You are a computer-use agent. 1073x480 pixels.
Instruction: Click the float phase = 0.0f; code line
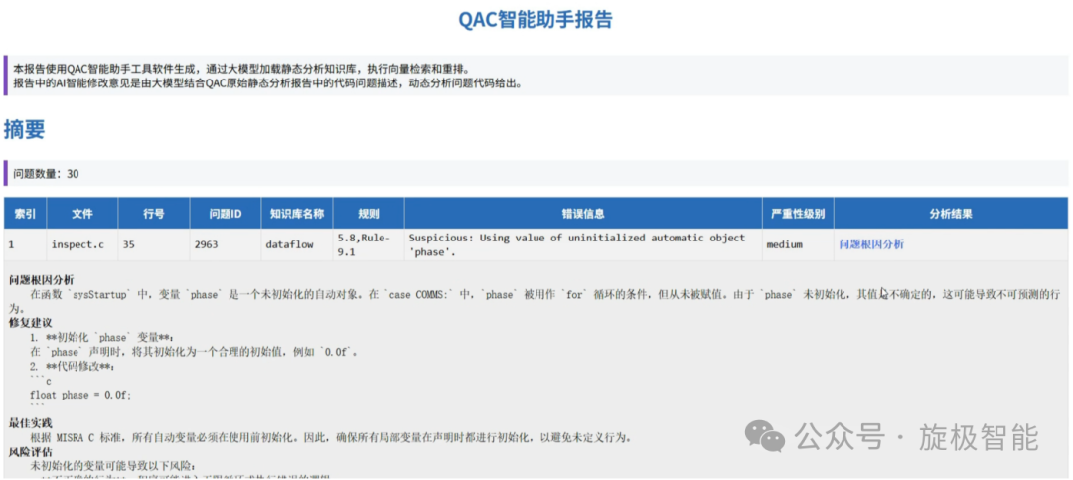click(80, 395)
